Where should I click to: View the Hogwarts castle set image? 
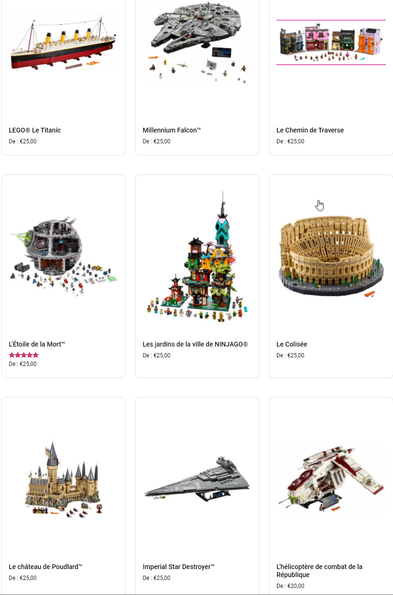[63, 480]
